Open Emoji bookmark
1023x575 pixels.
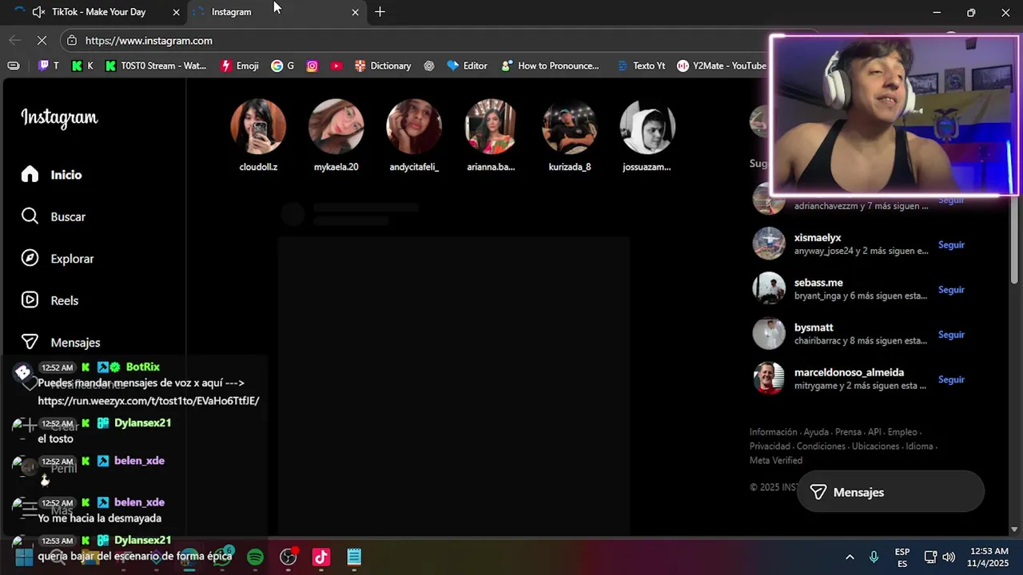[x=239, y=66]
